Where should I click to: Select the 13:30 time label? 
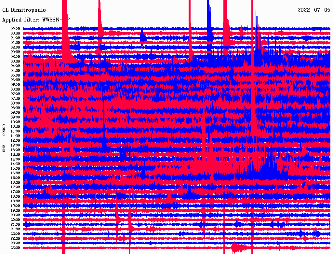[x=15, y=154]
